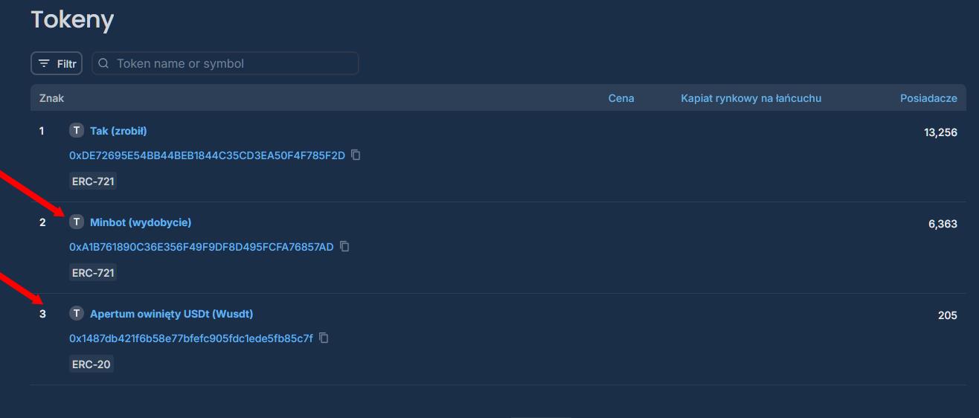
Task: Open address 0xA1B761890C36E356F49F9DF8D495FCFA76857AD
Action: [x=202, y=247]
